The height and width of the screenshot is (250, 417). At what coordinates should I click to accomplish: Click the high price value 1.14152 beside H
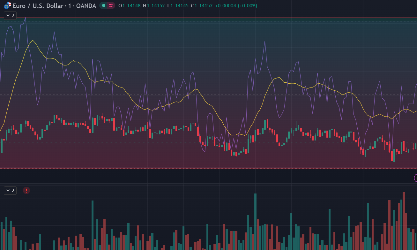click(x=156, y=6)
